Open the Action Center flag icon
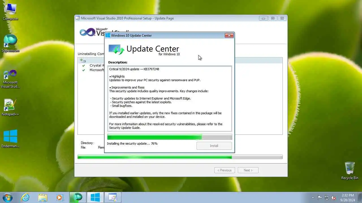Image resolution: width=362 pixels, height=203 pixels. pos(320,198)
